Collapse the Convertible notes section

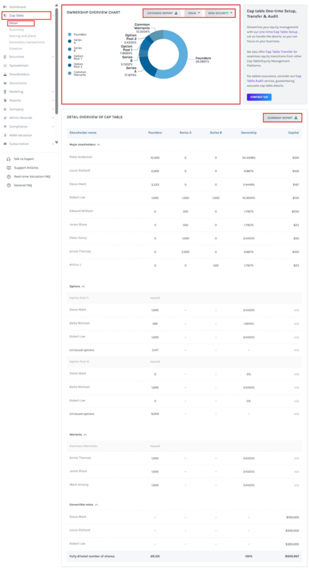[x=96, y=505]
